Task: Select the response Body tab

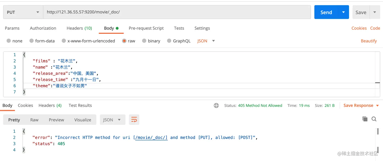Action: click(x=7, y=105)
